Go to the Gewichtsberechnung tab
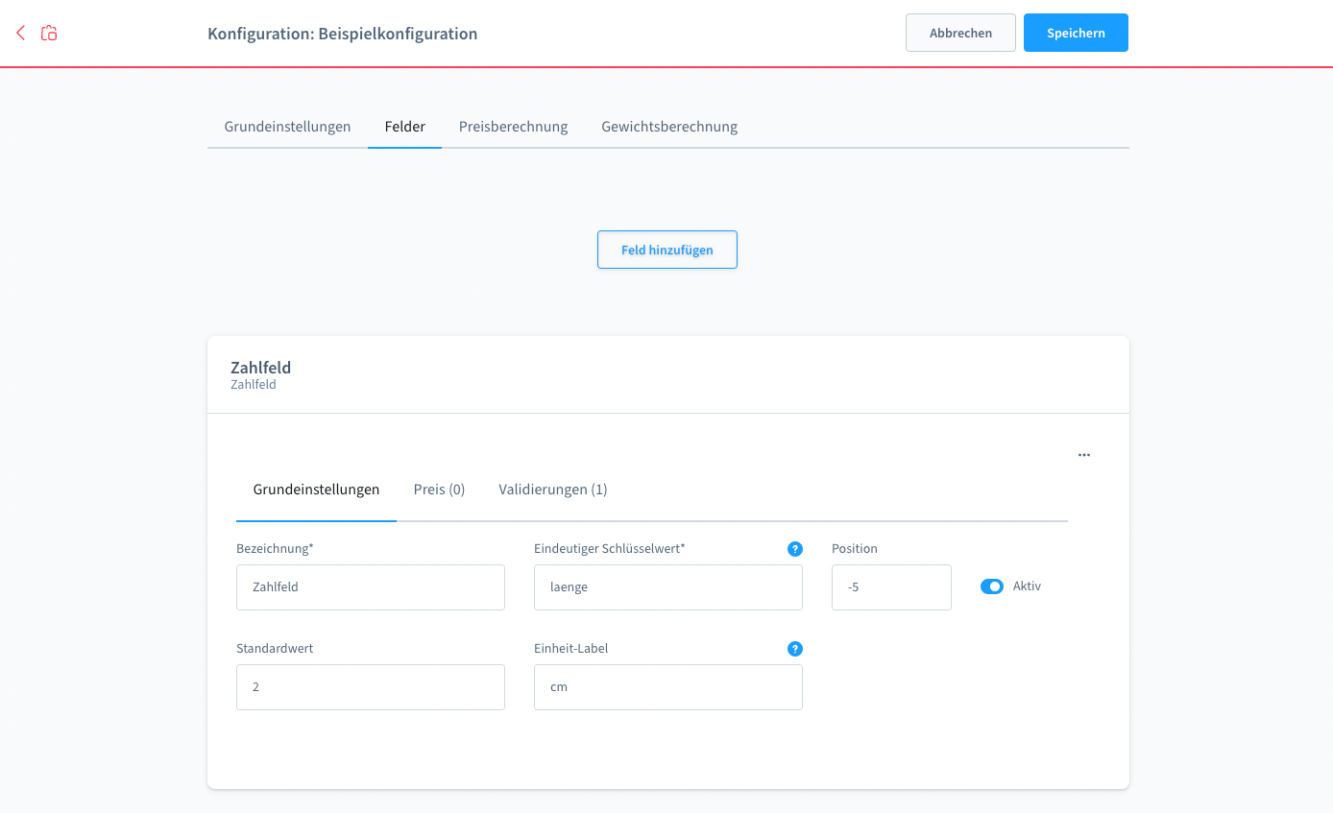1333x813 pixels. [669, 127]
